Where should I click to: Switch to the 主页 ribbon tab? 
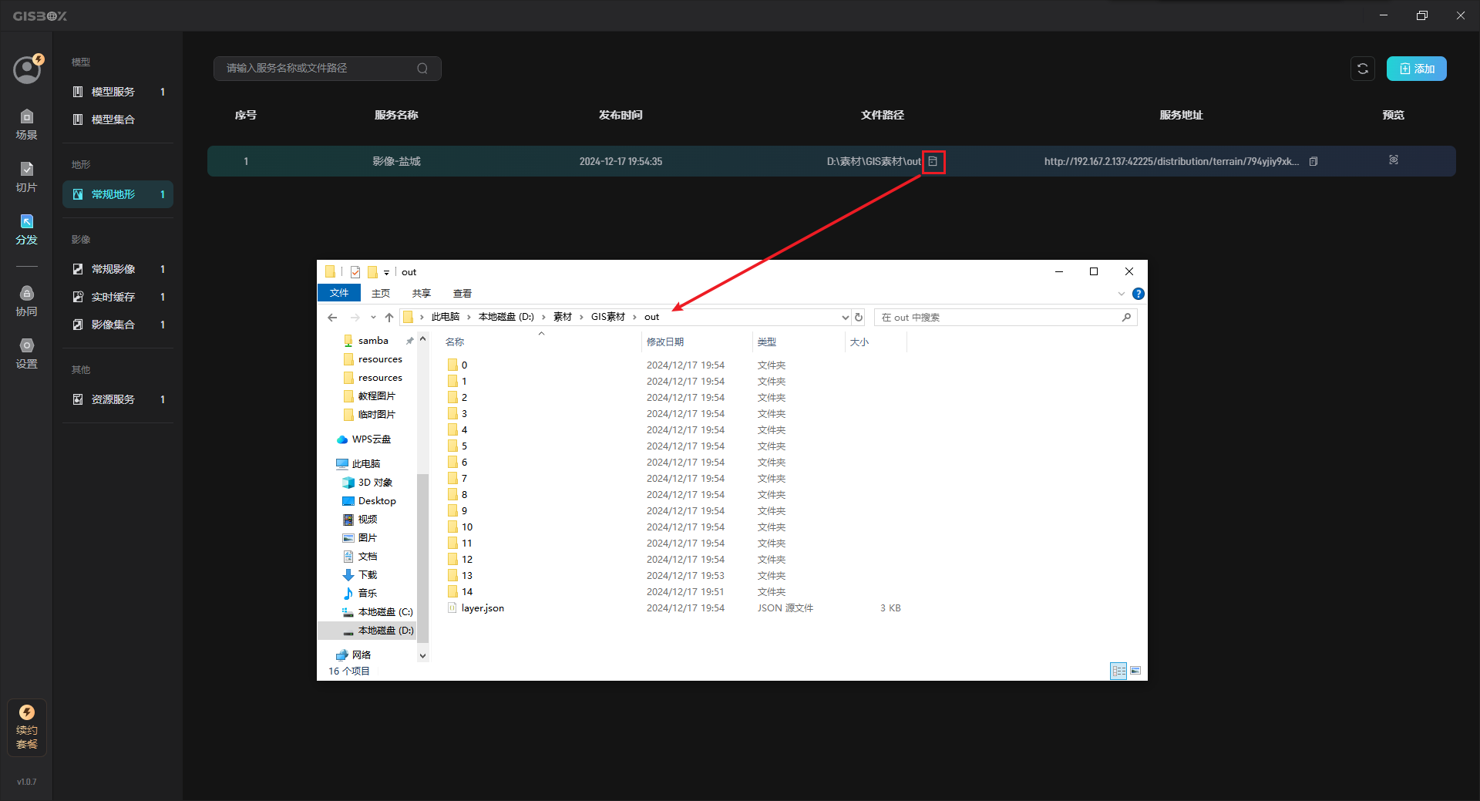coord(381,294)
